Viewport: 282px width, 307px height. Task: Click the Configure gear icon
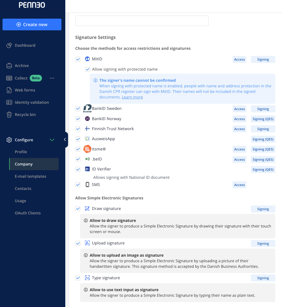[9, 140]
